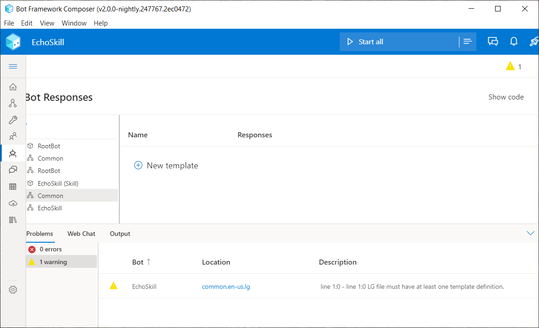The width and height of the screenshot is (539, 328).
Task: Toggle Show code view
Action: point(506,97)
